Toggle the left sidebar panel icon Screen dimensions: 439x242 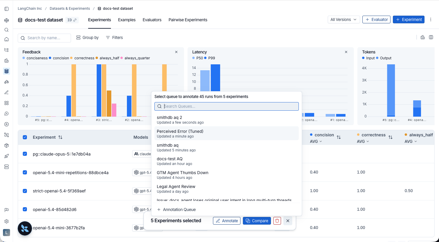point(7,9)
